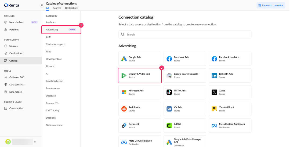Select the Call Tracking category
This screenshot has width=290, height=147.
pos(53,110)
